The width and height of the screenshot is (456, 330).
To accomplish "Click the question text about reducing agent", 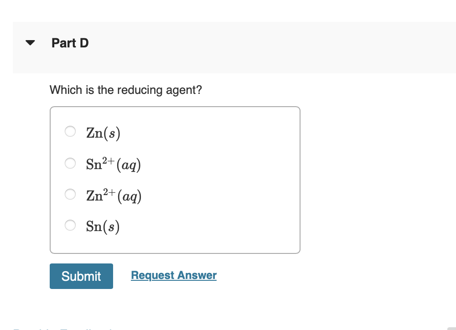I will click(x=126, y=90).
